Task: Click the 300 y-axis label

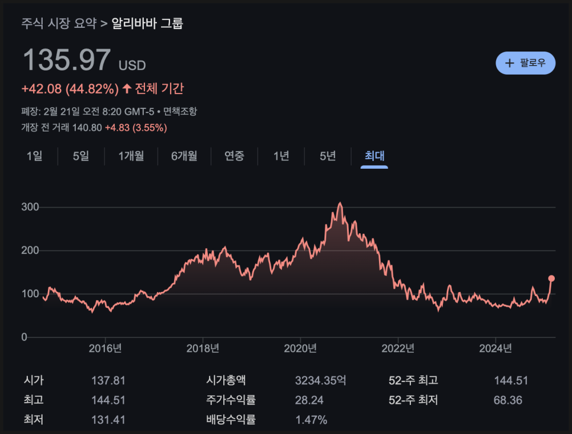Action: pyautogui.click(x=30, y=207)
